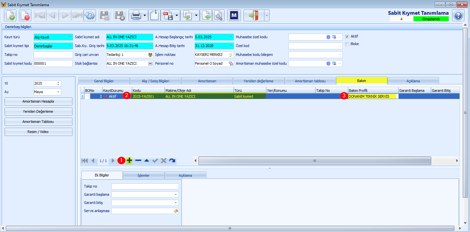Click the Amortisman Hesapla button

[x=38, y=101]
